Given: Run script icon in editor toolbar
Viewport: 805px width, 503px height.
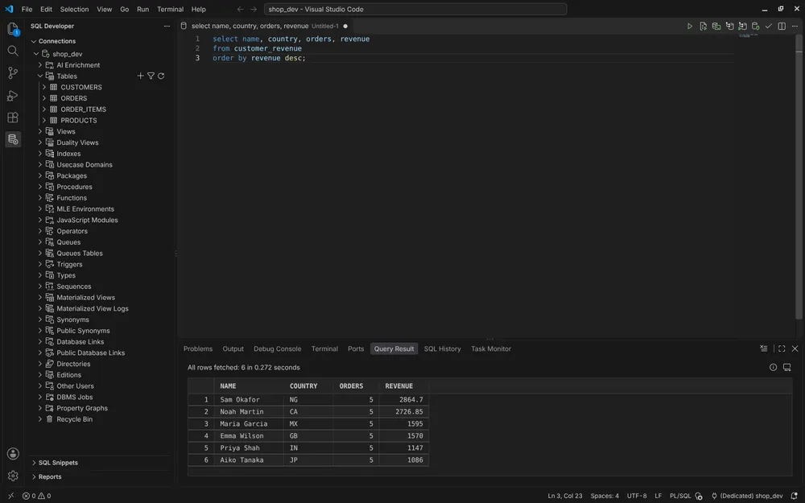Looking at the screenshot, I should click(x=704, y=27).
